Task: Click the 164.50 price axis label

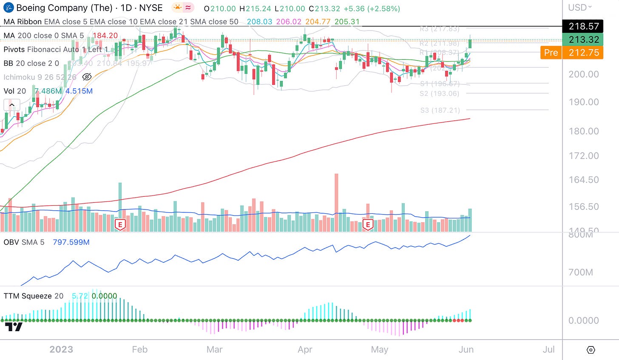Action: click(x=584, y=180)
